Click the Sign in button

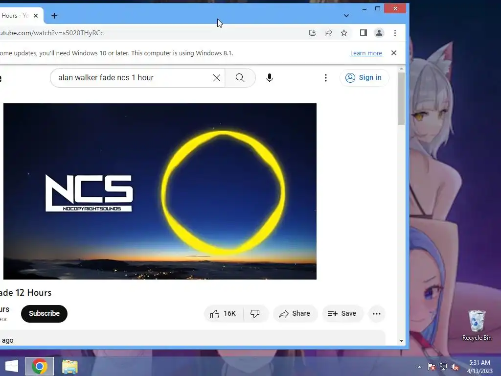click(x=364, y=78)
